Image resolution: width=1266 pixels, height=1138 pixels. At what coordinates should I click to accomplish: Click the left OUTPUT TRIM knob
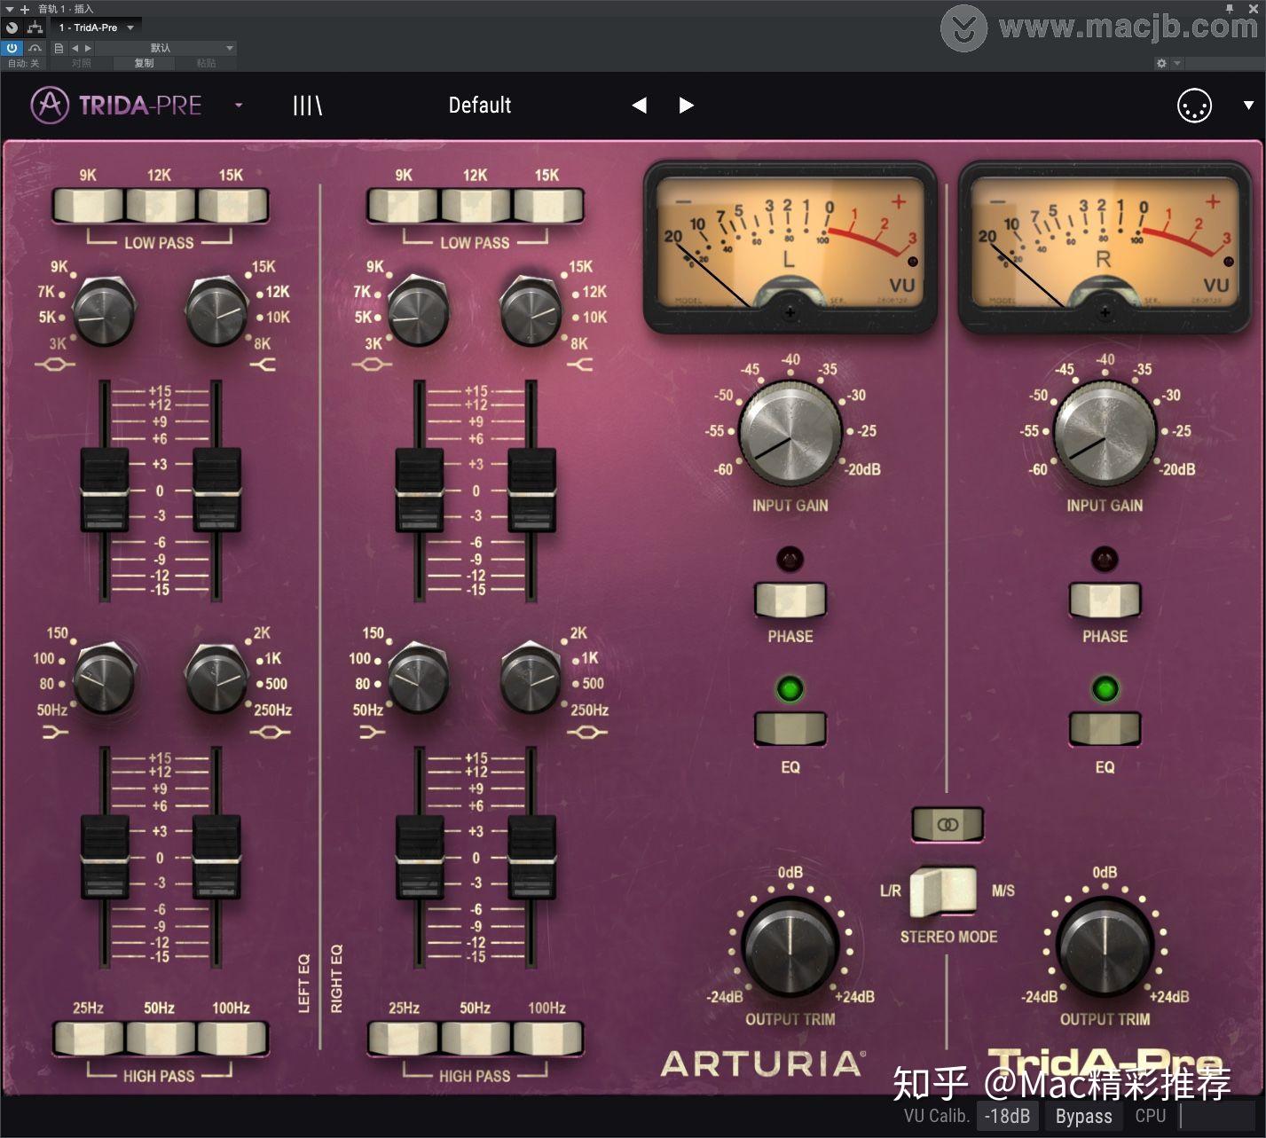(790, 946)
